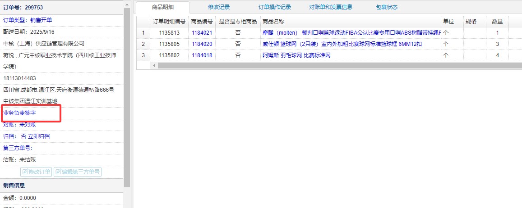The height and width of the screenshot is (208, 522).
Task: Open product code 1184018 link
Action: coord(202,55)
